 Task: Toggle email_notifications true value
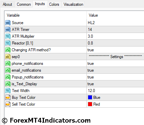coord(91,70)
